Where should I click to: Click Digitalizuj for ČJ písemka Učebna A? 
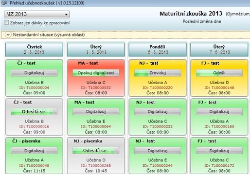(x=34, y=151)
